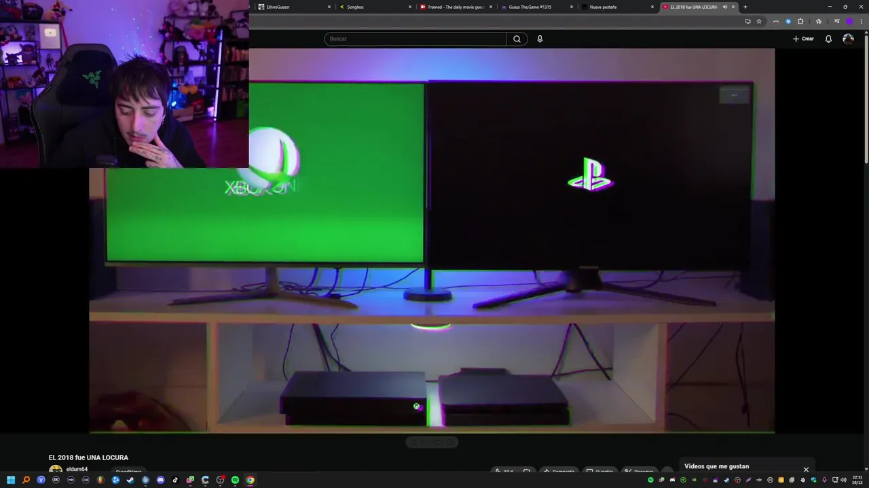This screenshot has height=488, width=869.
Task: Open Steam from the taskbar
Action: [130, 480]
